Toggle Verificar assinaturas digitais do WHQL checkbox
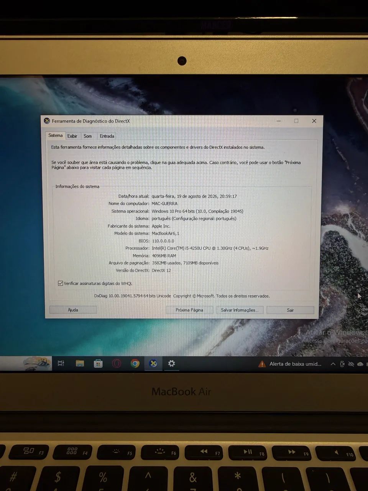This screenshot has height=491, width=368. coord(61,283)
